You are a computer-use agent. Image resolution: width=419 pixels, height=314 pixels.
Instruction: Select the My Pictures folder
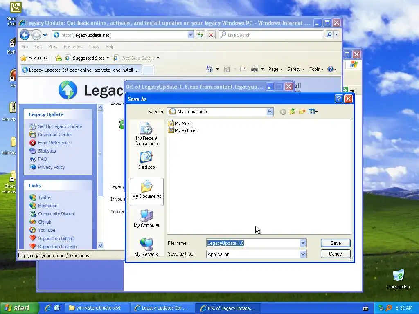pos(183,130)
